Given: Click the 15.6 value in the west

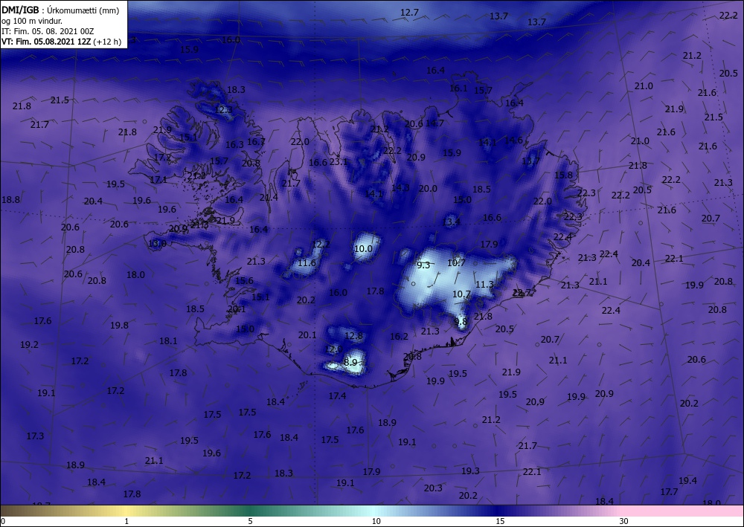Looking at the screenshot, I should [x=244, y=280].
